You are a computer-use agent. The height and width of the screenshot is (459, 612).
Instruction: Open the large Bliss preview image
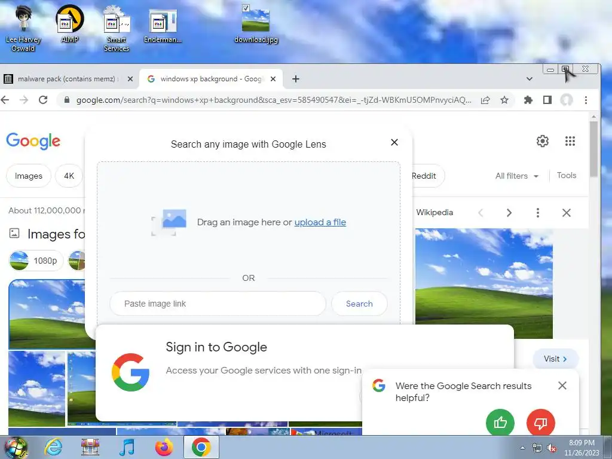coord(484,283)
